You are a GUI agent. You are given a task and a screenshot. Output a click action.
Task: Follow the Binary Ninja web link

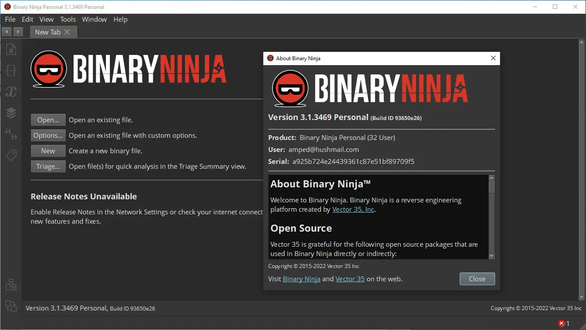pyautogui.click(x=301, y=279)
